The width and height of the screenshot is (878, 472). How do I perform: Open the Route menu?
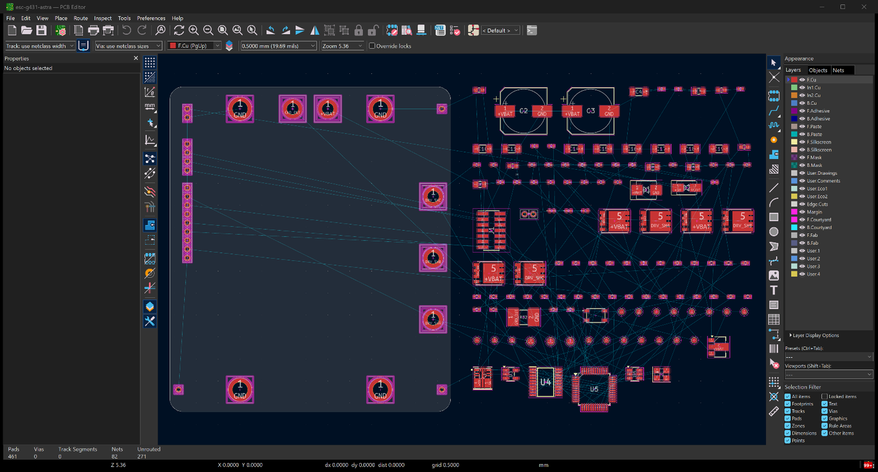(81, 18)
